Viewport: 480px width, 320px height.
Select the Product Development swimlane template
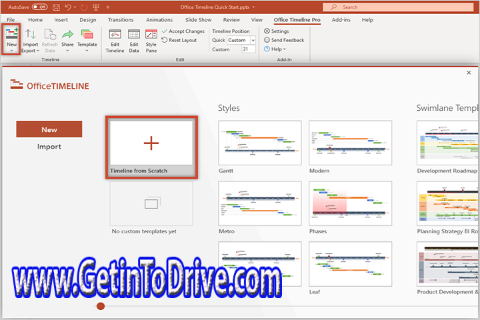(x=447, y=264)
